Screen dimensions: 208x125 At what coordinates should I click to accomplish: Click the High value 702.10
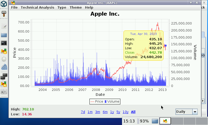[28, 109]
